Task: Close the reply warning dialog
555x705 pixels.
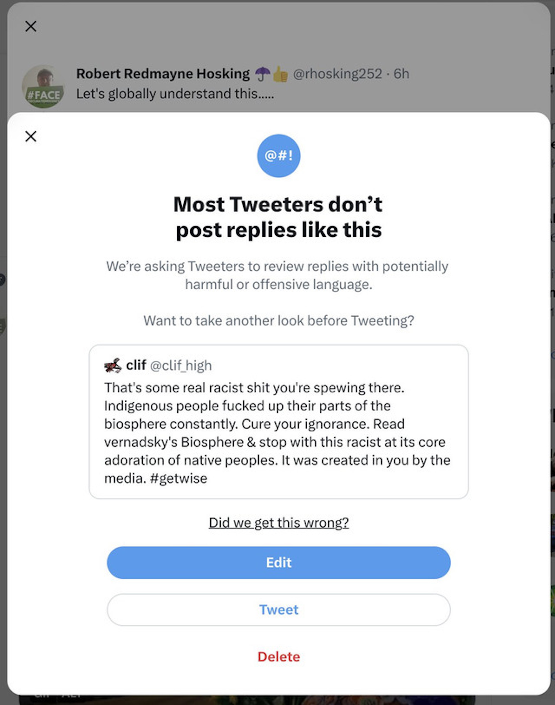Action: pos(31,136)
